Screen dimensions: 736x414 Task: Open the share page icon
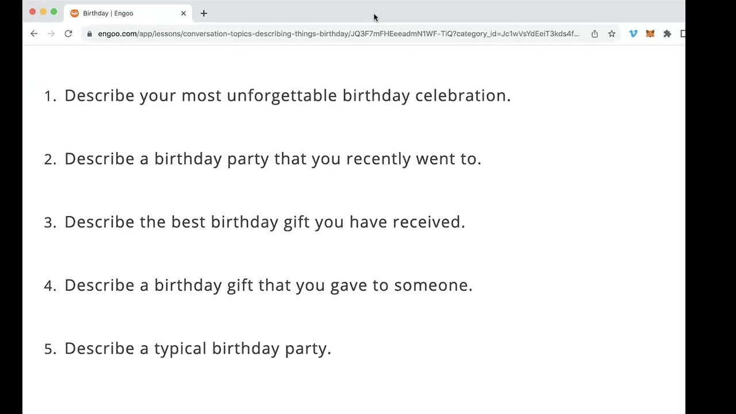(595, 34)
